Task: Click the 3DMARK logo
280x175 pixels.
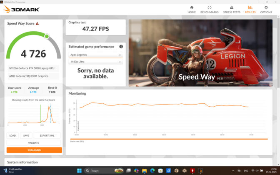Action: (21, 9)
